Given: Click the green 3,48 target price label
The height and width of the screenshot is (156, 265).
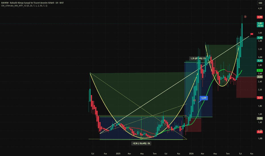Looking at the screenshot, I should click(x=260, y=38).
